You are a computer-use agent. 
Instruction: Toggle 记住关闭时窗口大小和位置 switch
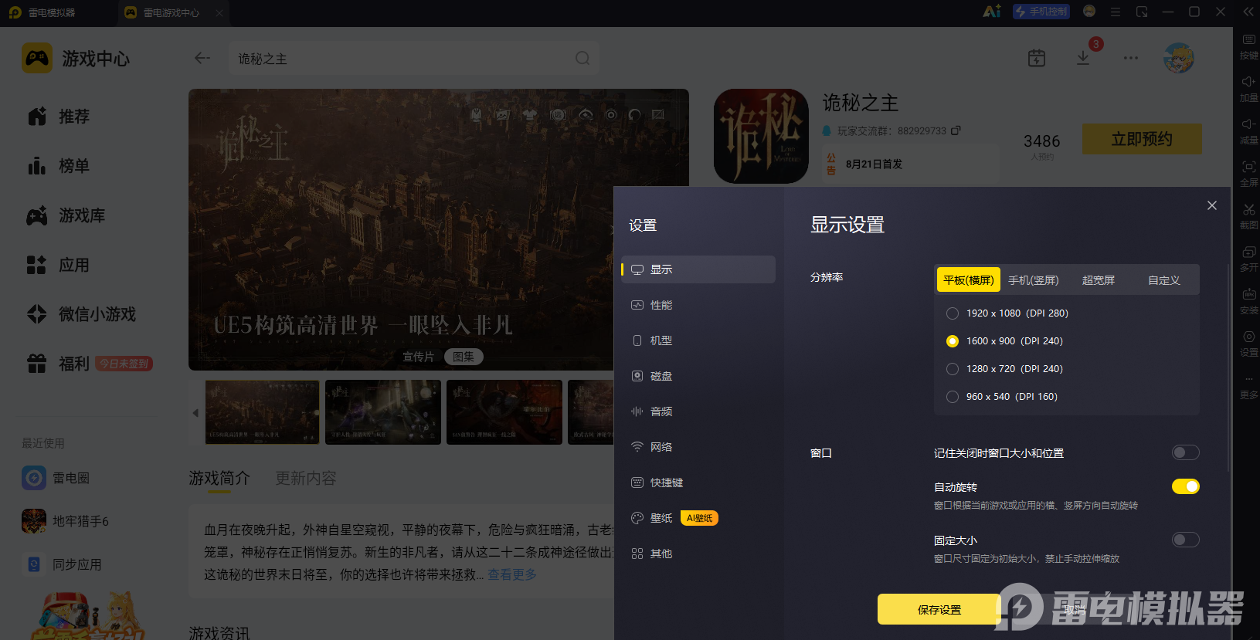click(1185, 452)
